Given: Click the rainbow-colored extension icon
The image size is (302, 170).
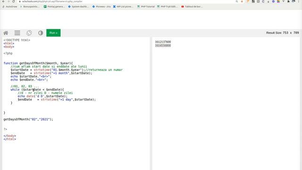Looking at the screenshot, I should tap(278, 1).
